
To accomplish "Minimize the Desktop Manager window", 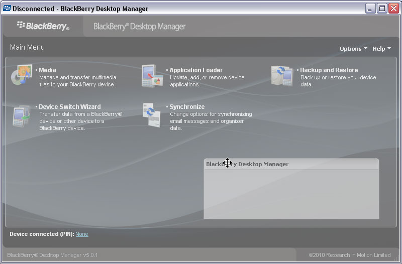I will click(x=370, y=9).
